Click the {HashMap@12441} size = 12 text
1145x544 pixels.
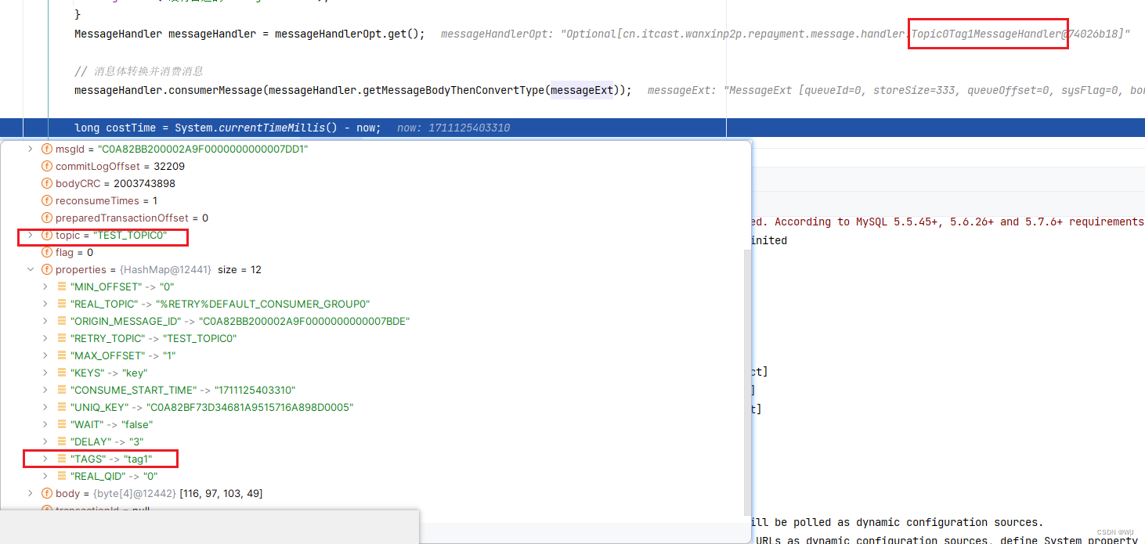click(190, 269)
